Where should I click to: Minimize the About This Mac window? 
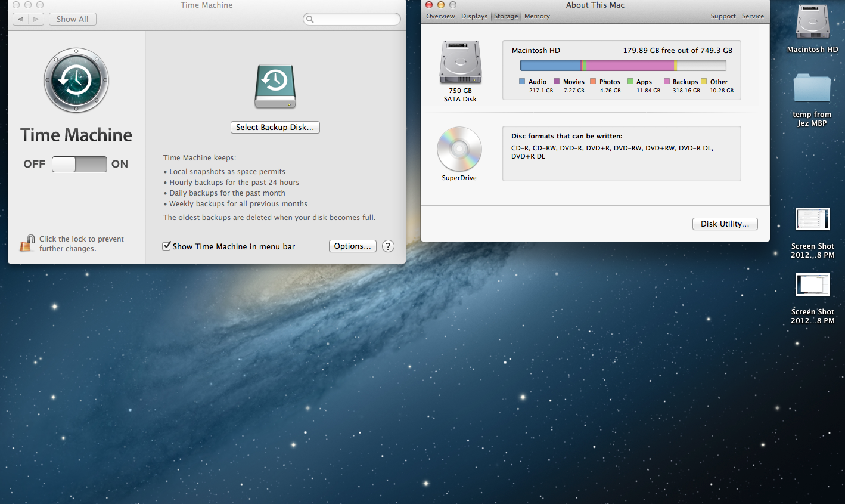[x=441, y=5]
